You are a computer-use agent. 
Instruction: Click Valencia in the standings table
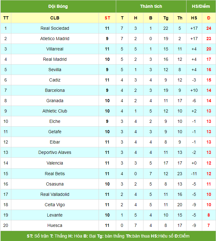(55, 163)
